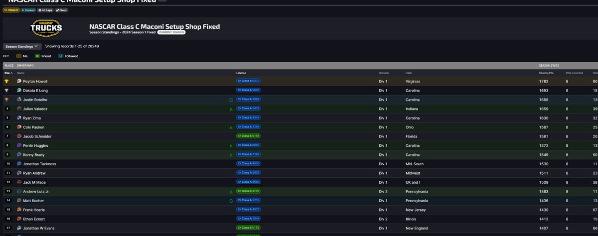Click the friend icon on Kenny Brady's row
Viewport: 598px width, 236px height.
(231, 155)
